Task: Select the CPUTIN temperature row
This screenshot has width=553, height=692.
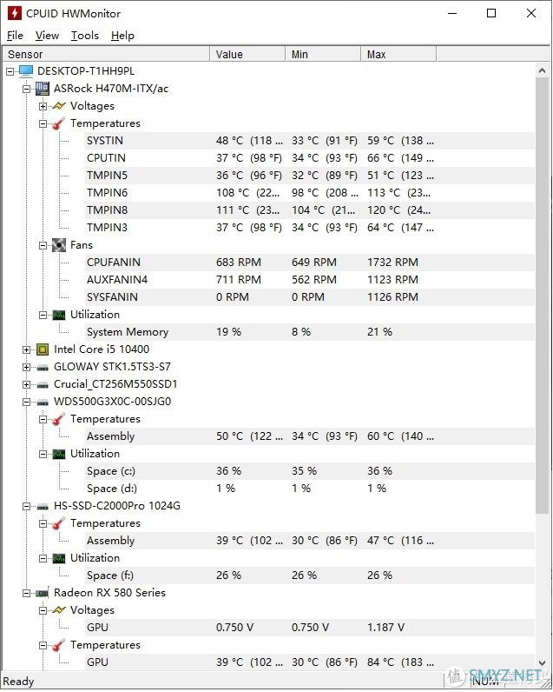Action: (x=308, y=158)
